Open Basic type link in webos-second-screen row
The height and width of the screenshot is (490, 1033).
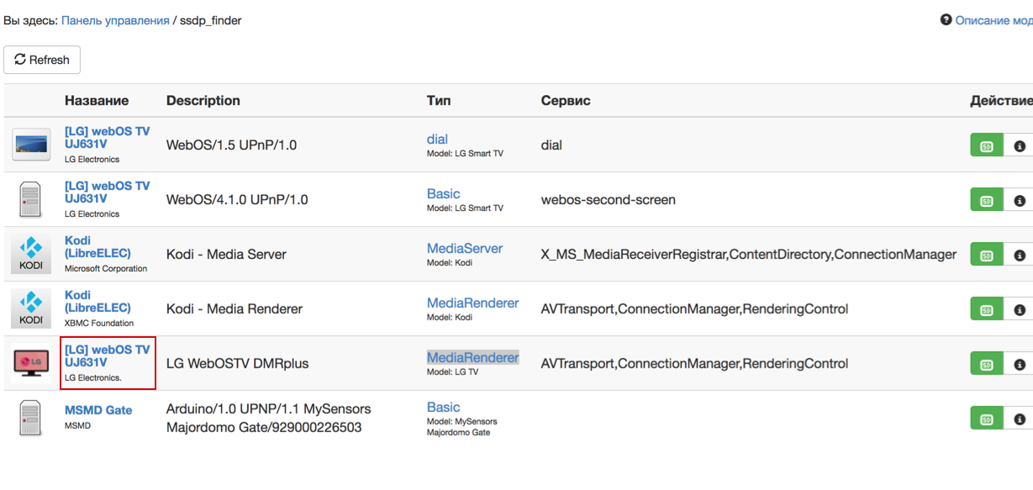tap(443, 194)
